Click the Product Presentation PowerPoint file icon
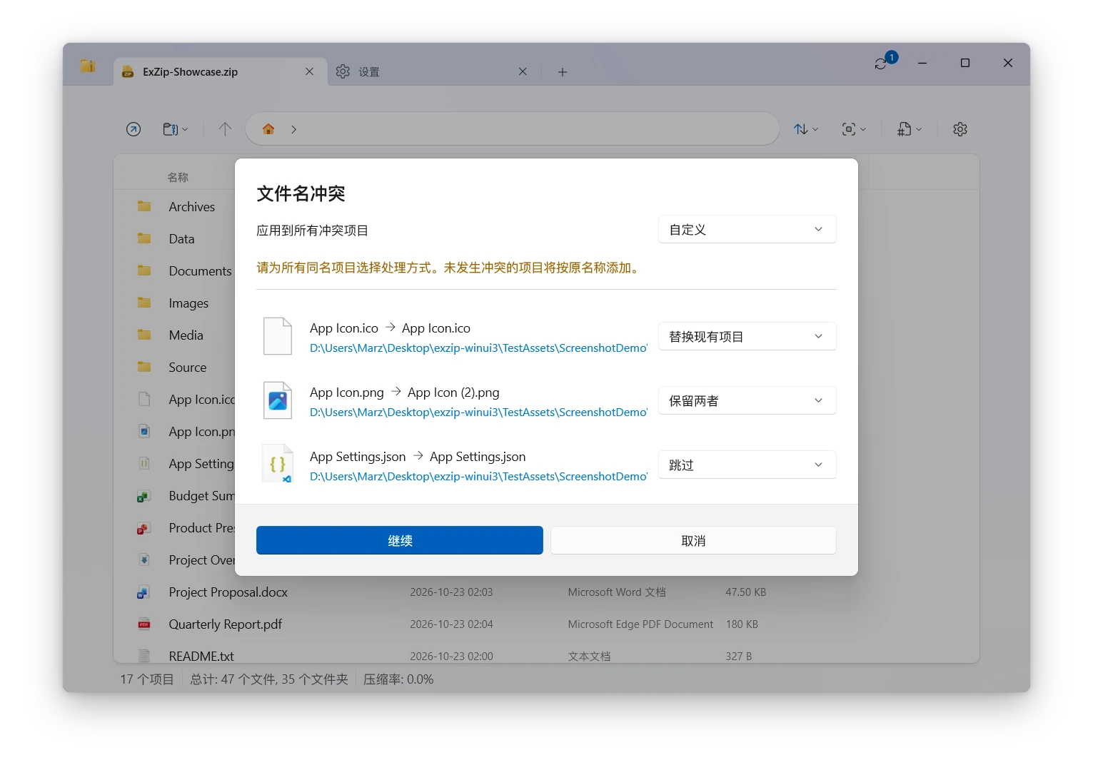 pyautogui.click(x=143, y=528)
